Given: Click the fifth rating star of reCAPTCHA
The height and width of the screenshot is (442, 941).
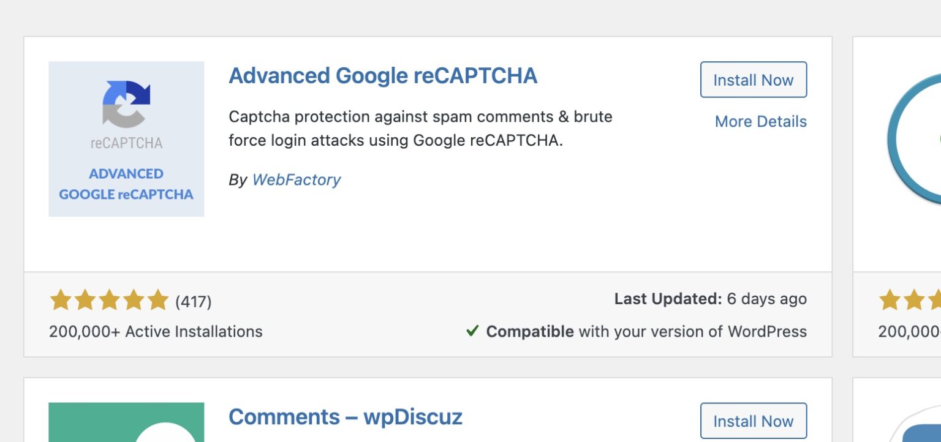Looking at the screenshot, I should [x=158, y=301].
